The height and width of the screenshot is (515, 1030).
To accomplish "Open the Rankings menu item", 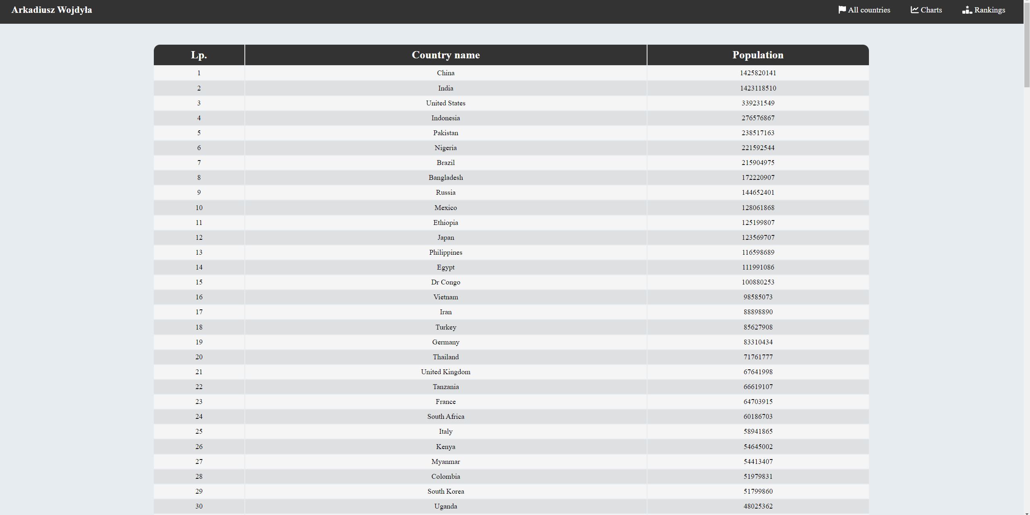I will [x=989, y=10].
